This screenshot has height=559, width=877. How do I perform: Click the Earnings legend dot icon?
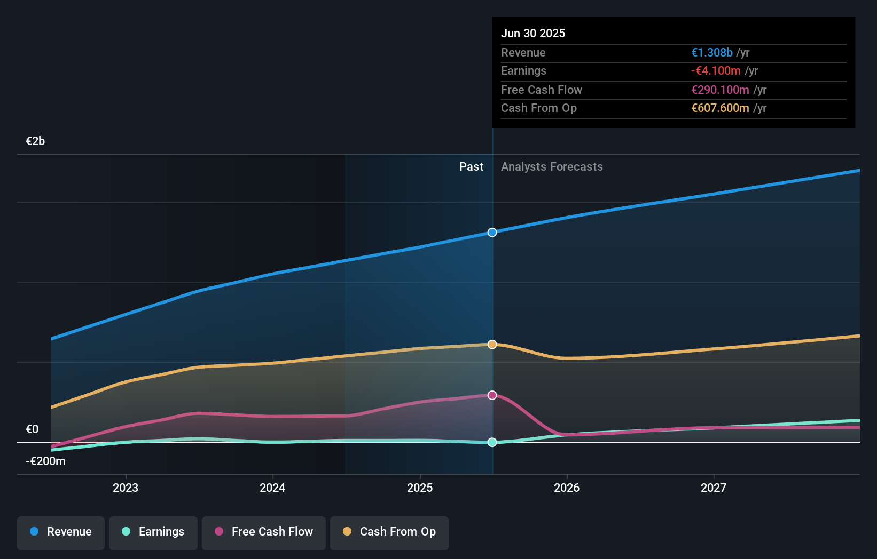[126, 532]
